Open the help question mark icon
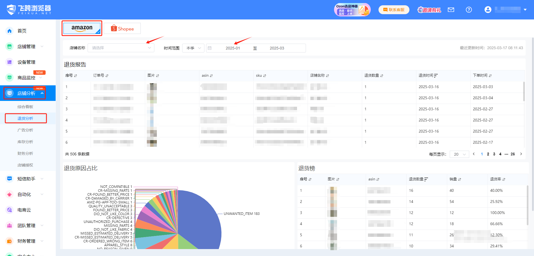The height and width of the screenshot is (256, 534). tap(469, 10)
